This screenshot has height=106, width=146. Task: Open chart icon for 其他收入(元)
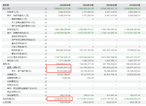[x=46, y=61]
